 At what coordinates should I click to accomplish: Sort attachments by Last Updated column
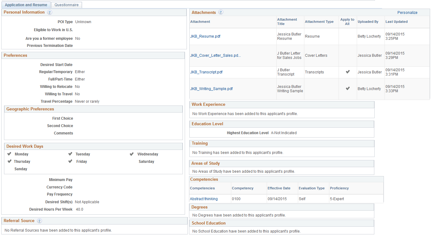pyautogui.click(x=397, y=22)
